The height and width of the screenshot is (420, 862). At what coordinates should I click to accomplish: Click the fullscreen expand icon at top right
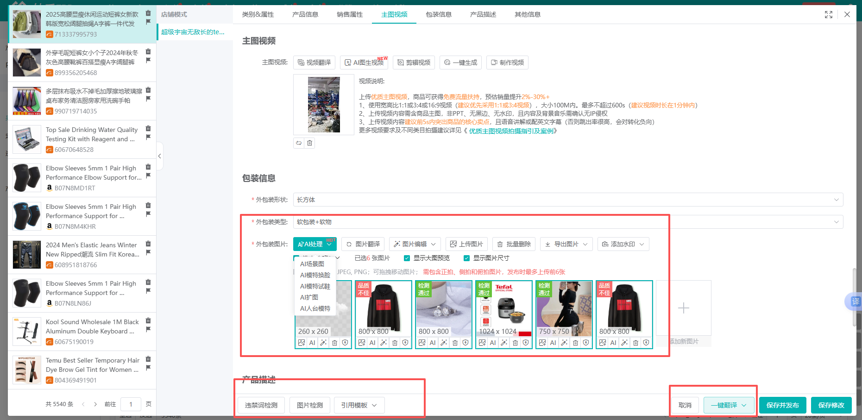829,14
